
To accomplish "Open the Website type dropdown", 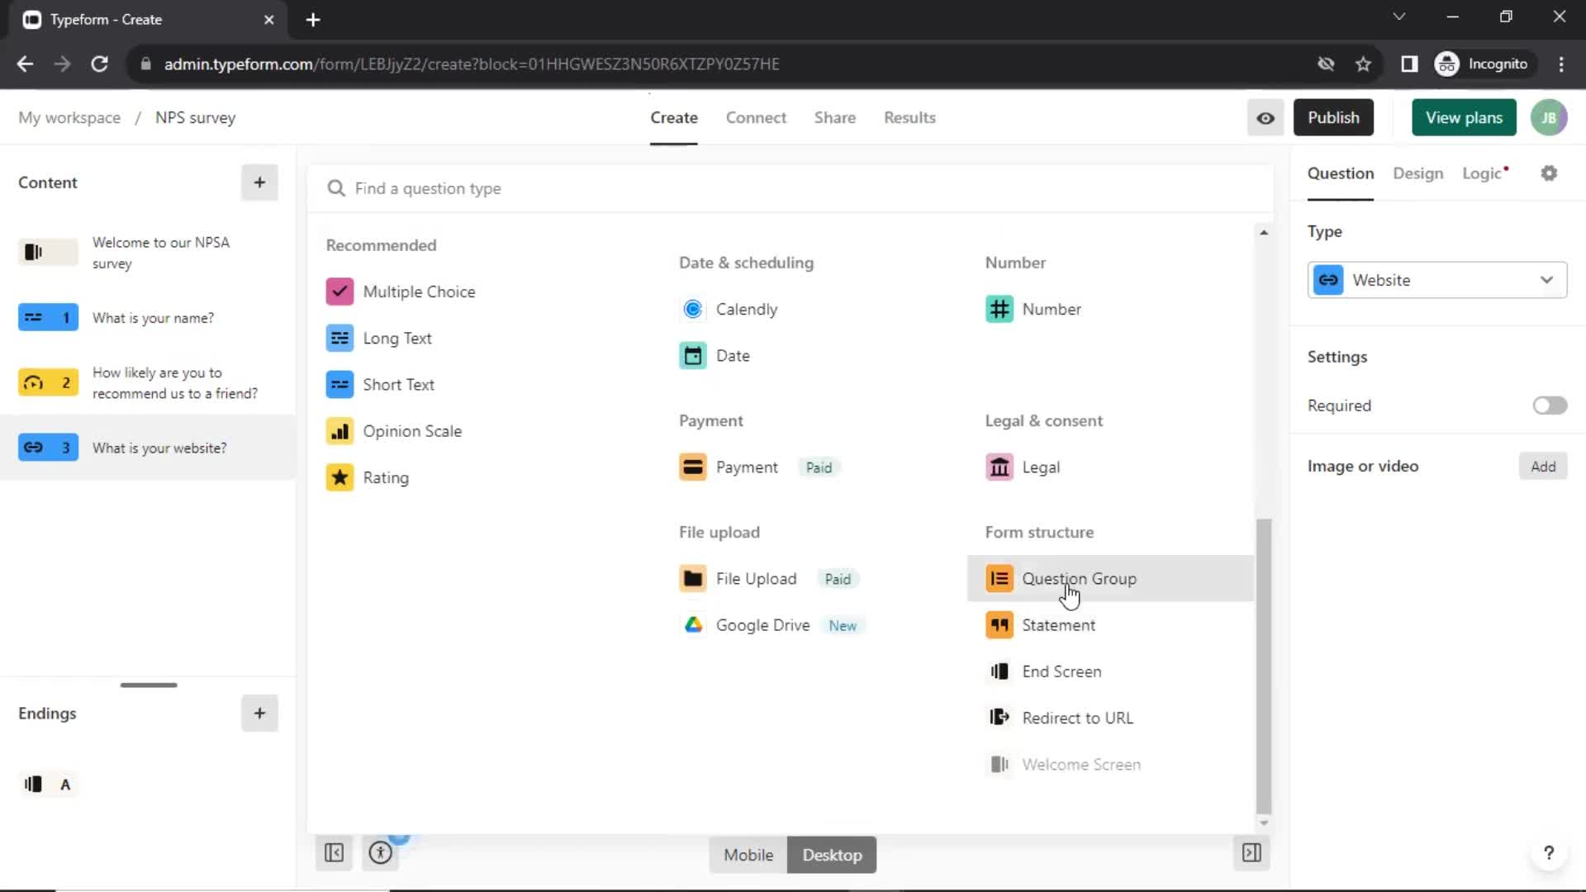I will pos(1436,280).
